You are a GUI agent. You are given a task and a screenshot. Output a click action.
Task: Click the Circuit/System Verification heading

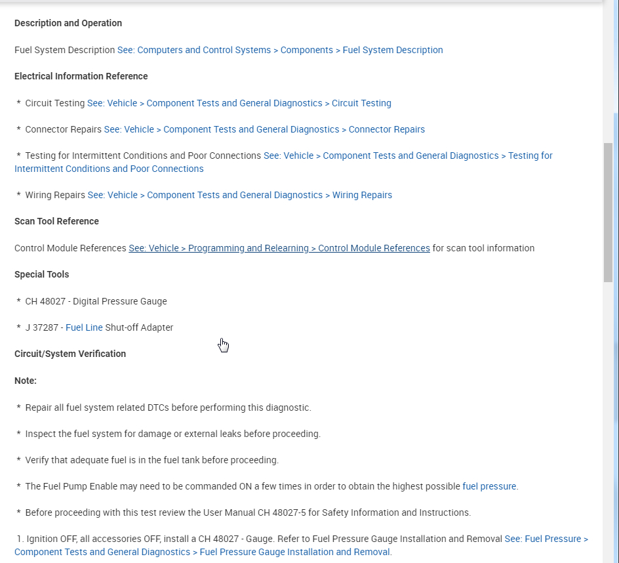pos(70,354)
